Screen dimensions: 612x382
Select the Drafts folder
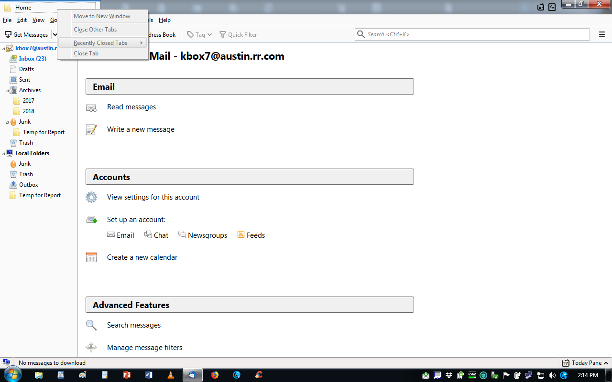click(26, 69)
